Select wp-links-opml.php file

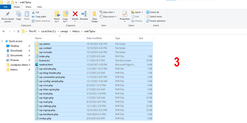(x=94, y=89)
